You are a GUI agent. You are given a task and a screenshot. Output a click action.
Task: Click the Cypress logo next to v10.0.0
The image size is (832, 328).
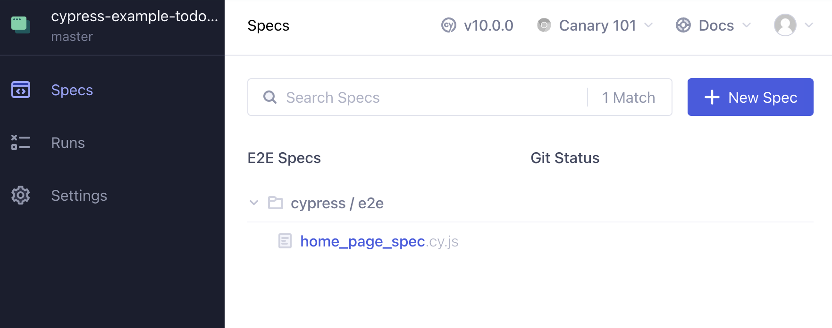click(x=448, y=25)
